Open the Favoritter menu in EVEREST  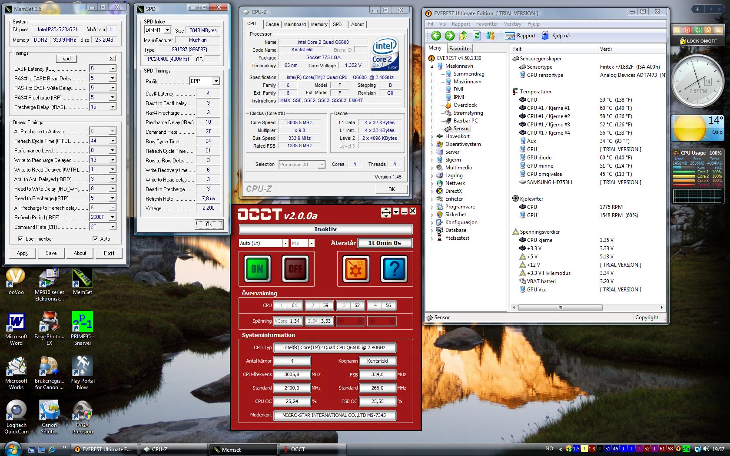487,24
